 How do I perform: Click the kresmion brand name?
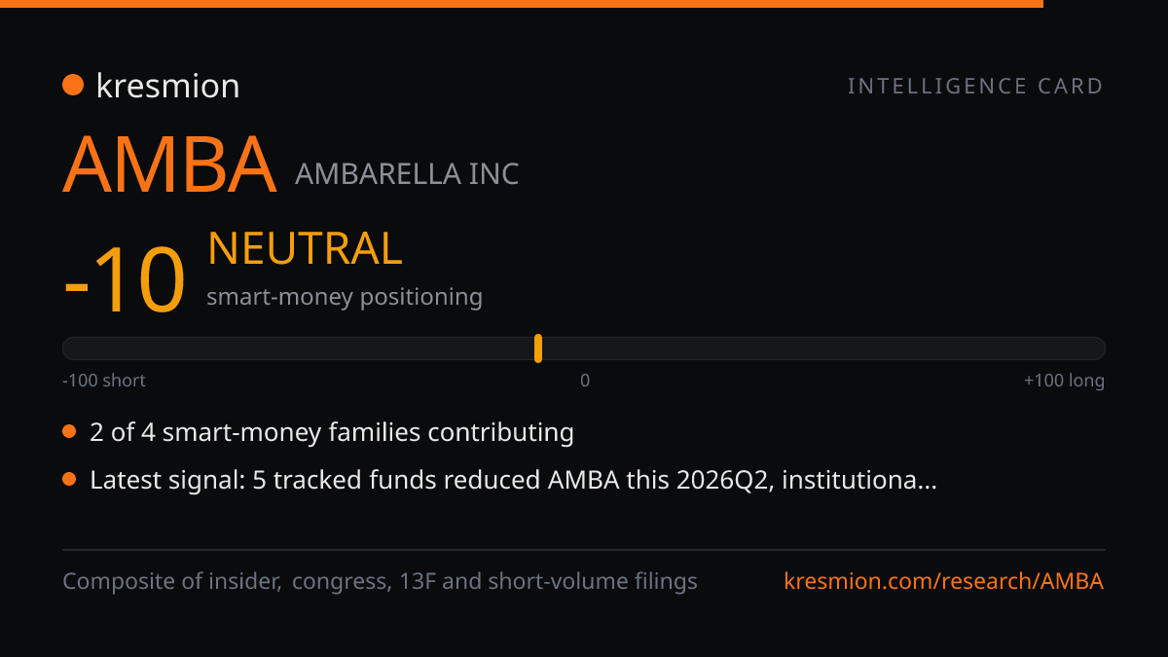click(x=167, y=86)
